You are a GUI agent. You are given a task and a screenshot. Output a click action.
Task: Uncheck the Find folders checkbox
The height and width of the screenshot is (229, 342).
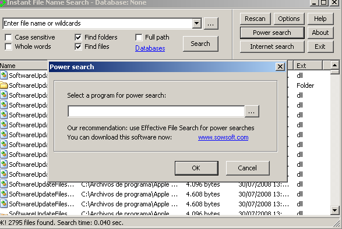tap(78, 37)
